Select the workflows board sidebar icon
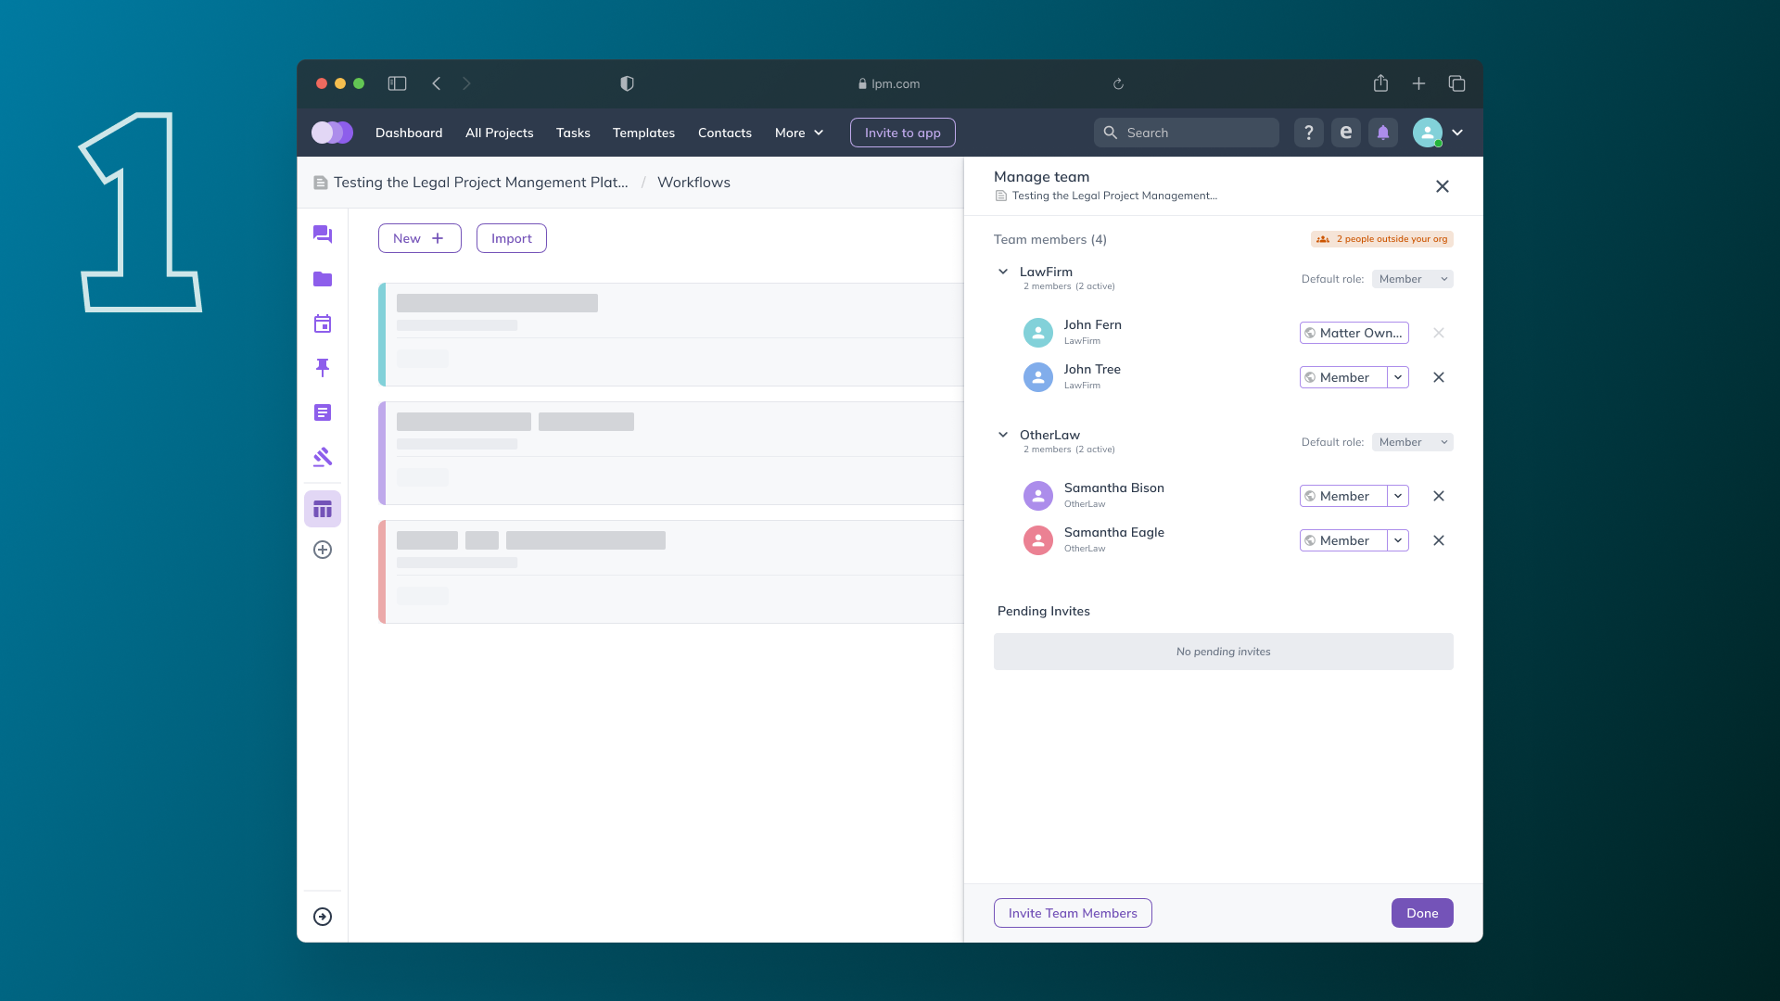The image size is (1780, 1001). tap(323, 509)
